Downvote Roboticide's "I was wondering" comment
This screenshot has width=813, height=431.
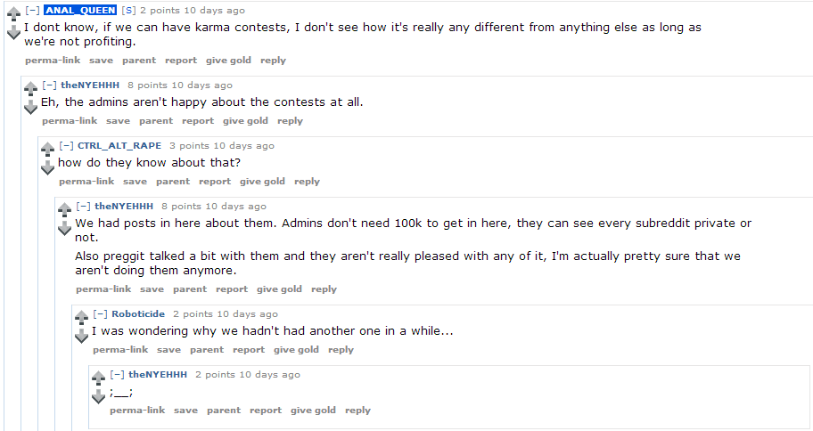(x=81, y=337)
